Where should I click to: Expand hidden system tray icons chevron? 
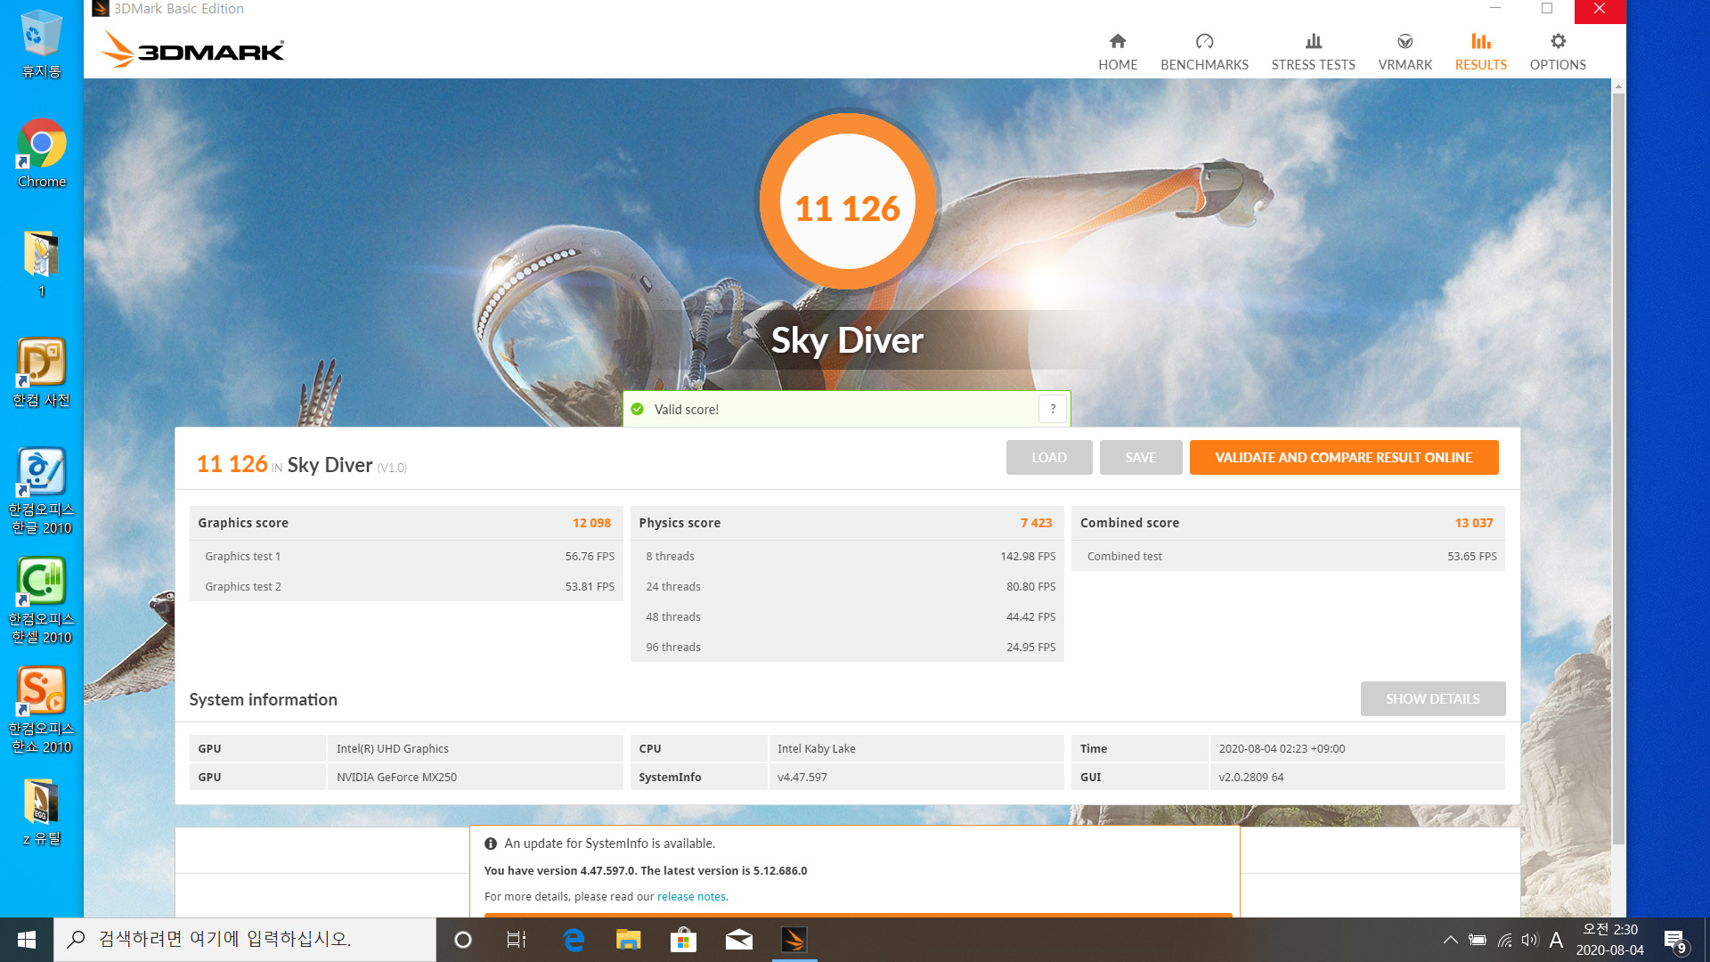1450,940
